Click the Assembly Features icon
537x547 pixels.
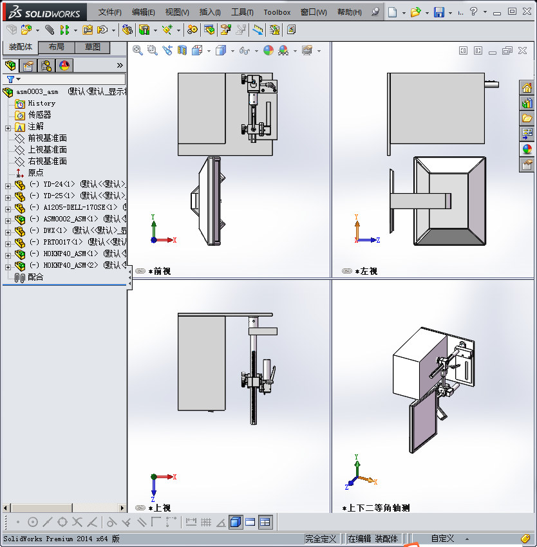(144, 30)
